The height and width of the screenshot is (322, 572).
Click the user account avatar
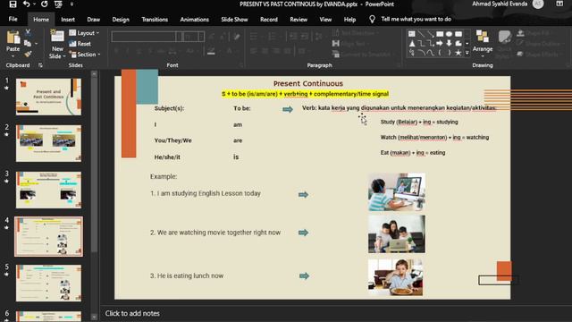click(x=538, y=4)
